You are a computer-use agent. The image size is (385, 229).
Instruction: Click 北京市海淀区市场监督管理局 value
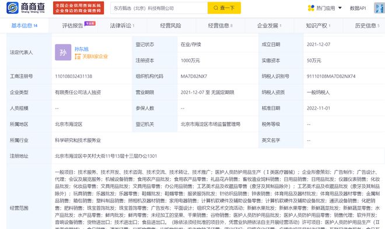tap(211, 124)
